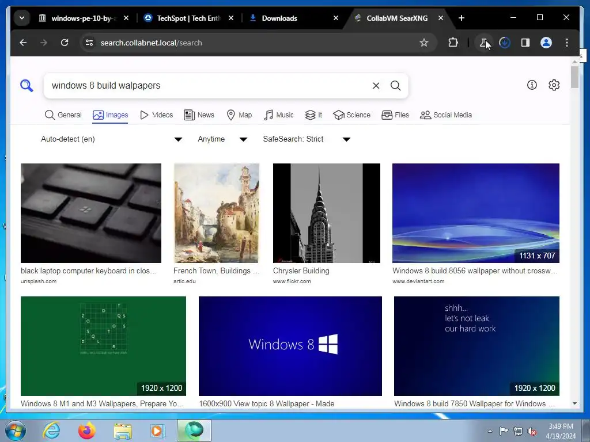590x442 pixels.
Task: Select the It search category
Action: pyautogui.click(x=314, y=115)
